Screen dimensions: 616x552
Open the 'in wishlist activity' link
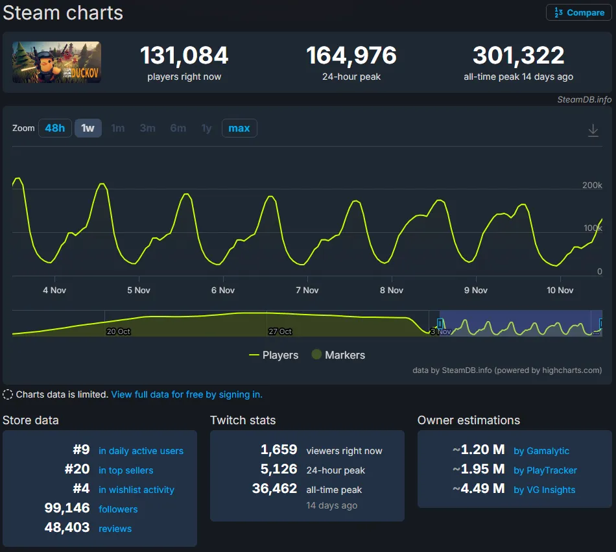pyautogui.click(x=136, y=490)
